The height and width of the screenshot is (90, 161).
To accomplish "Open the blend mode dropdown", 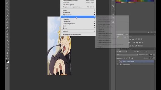I will click(127, 55).
